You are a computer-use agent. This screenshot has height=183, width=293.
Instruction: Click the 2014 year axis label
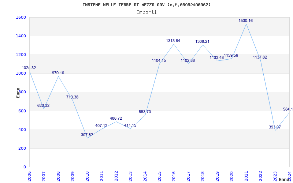coord(145,176)
